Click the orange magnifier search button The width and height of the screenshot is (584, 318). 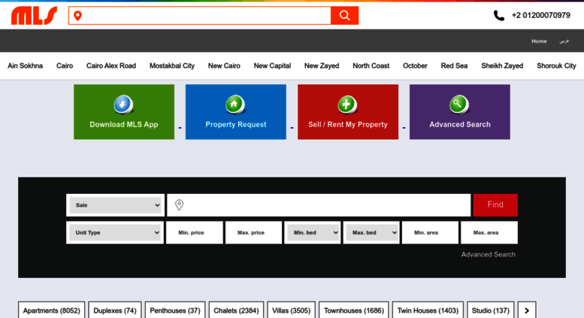(x=344, y=16)
